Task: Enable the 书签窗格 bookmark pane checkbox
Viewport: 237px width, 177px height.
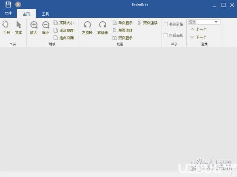Action: [x=166, y=24]
